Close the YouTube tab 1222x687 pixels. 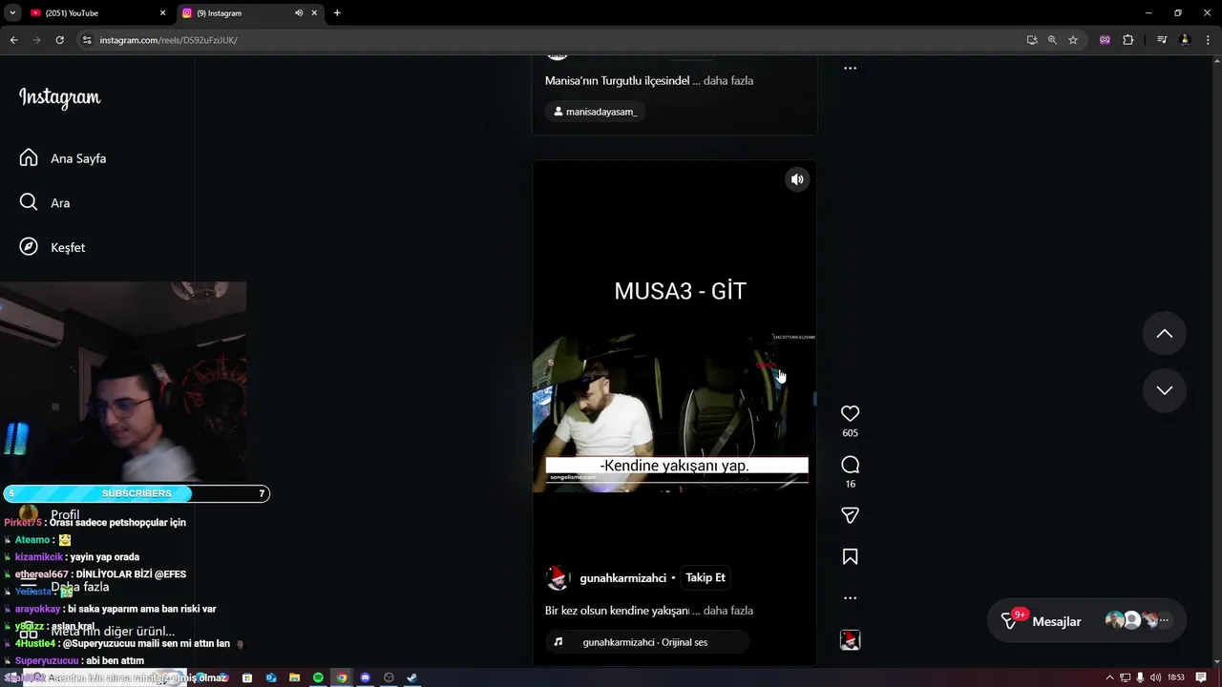point(162,13)
